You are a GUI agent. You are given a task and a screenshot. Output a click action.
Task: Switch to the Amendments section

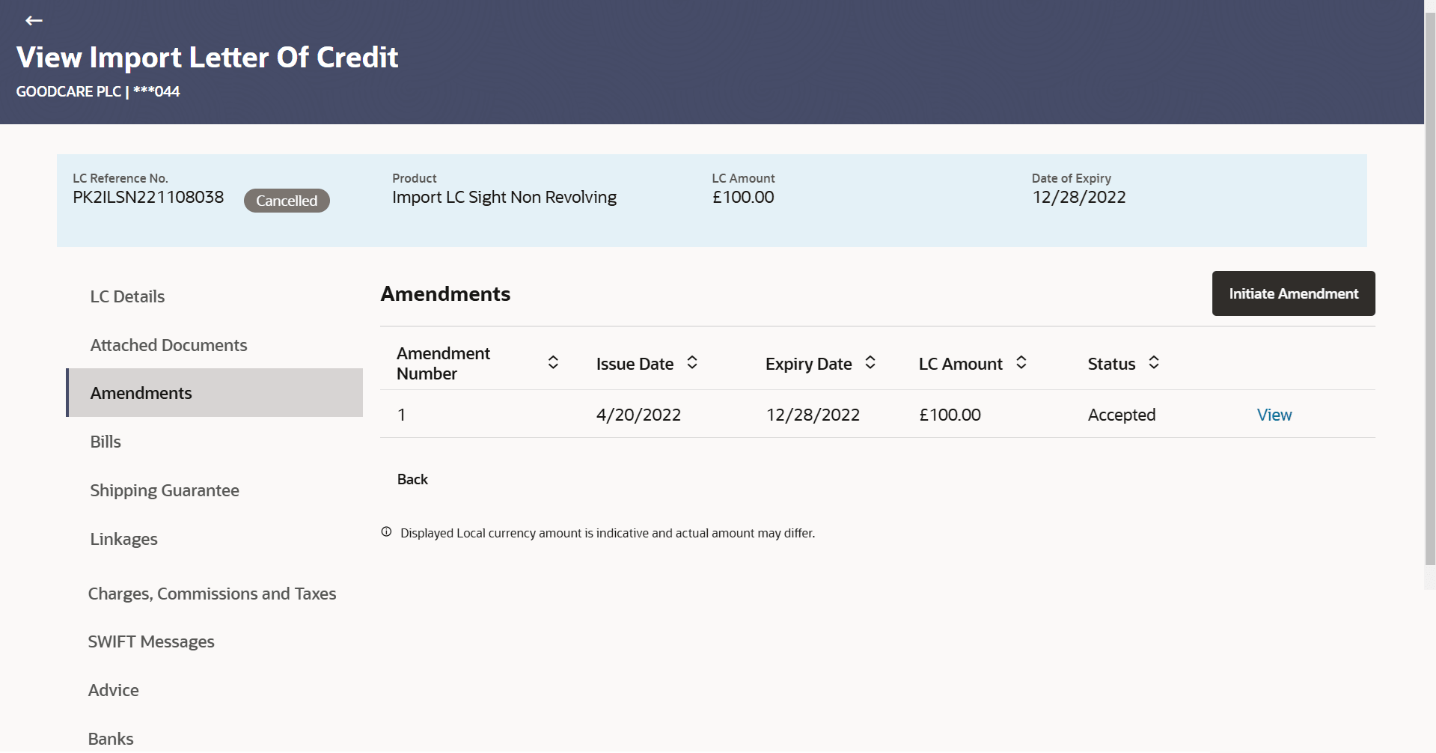point(141,392)
